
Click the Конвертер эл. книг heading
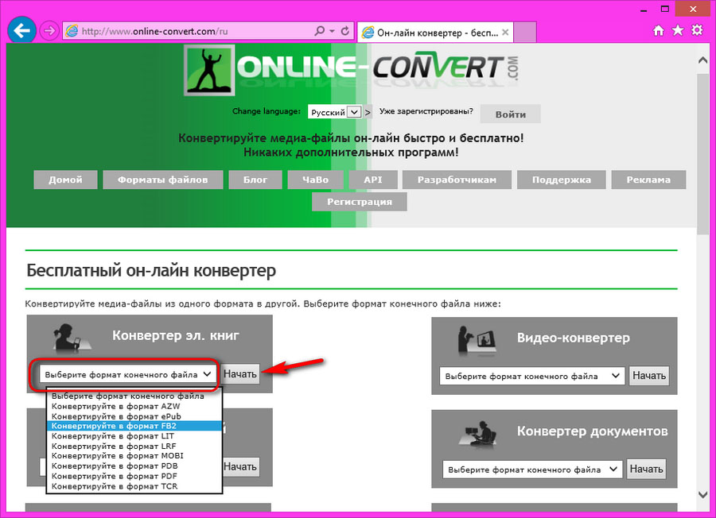click(x=176, y=335)
